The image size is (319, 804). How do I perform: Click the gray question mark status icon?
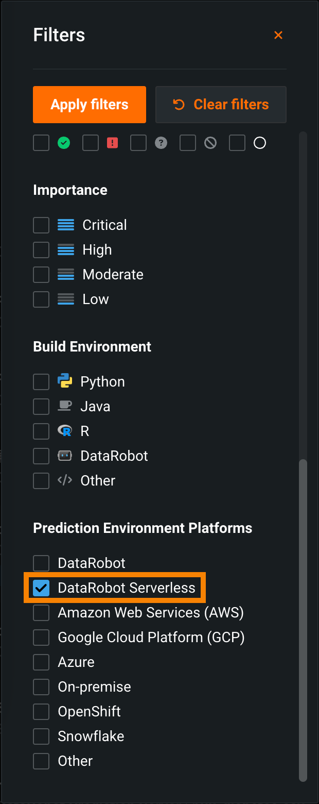click(x=161, y=143)
